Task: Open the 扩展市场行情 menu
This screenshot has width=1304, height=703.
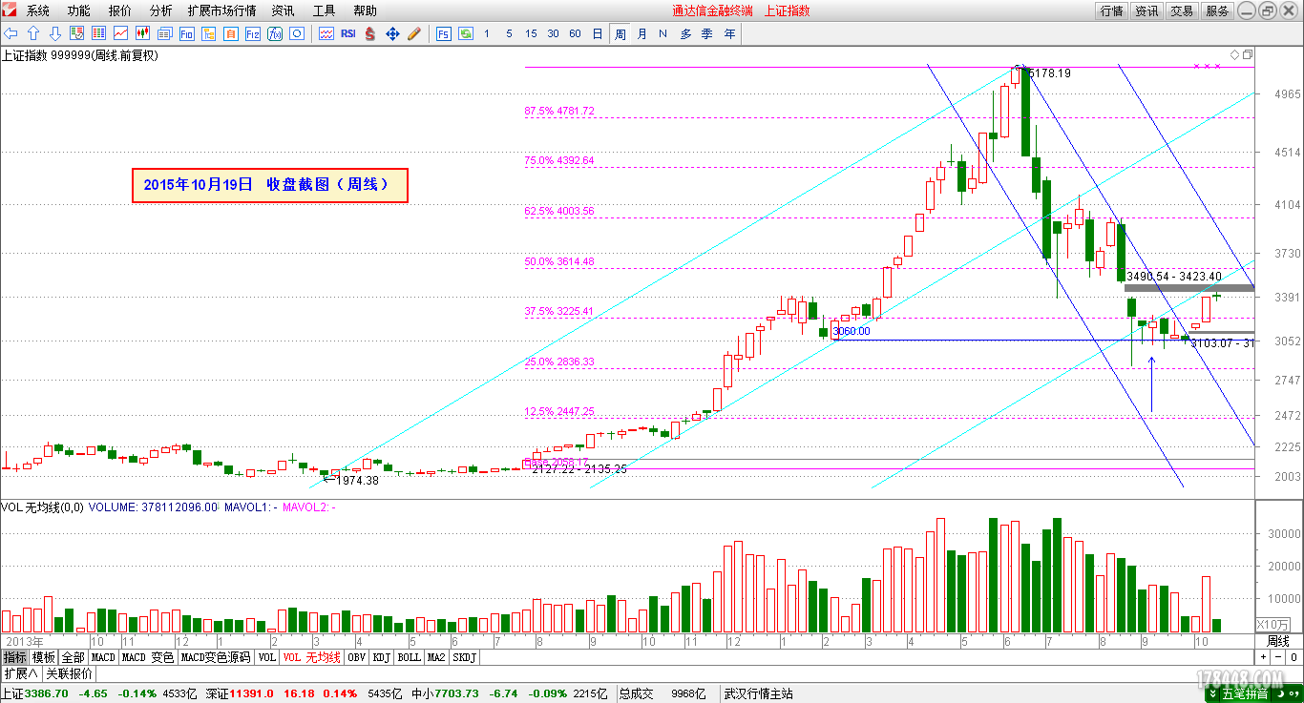Action: tap(221, 10)
